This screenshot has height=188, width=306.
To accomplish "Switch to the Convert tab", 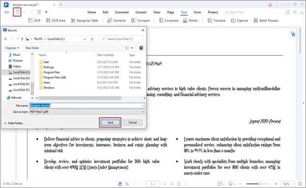I will (141, 12).
